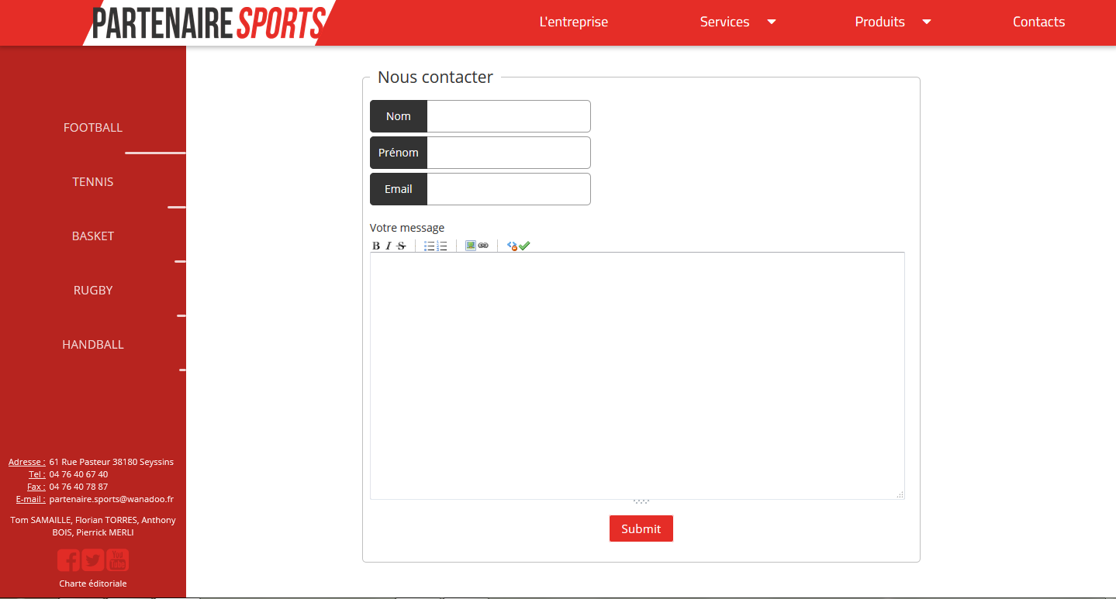Screen dimensions: 1116x599
Task: Open the Charte éditoriale link
Action: coord(93,584)
